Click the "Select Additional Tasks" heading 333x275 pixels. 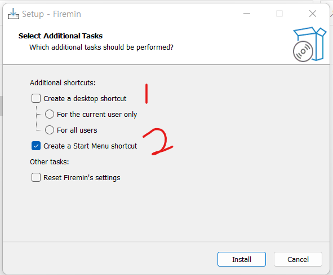[60, 36]
